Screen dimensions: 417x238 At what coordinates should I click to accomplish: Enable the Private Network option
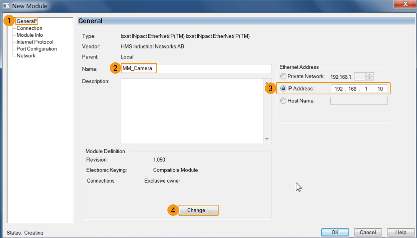coord(283,76)
